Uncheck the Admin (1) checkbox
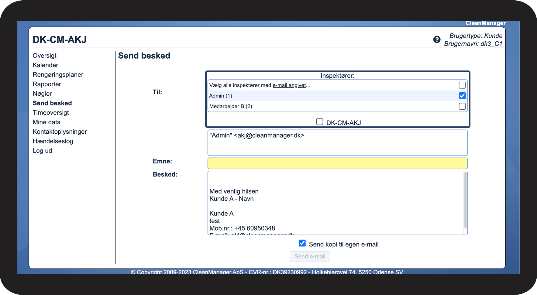537x295 pixels. [x=462, y=96]
